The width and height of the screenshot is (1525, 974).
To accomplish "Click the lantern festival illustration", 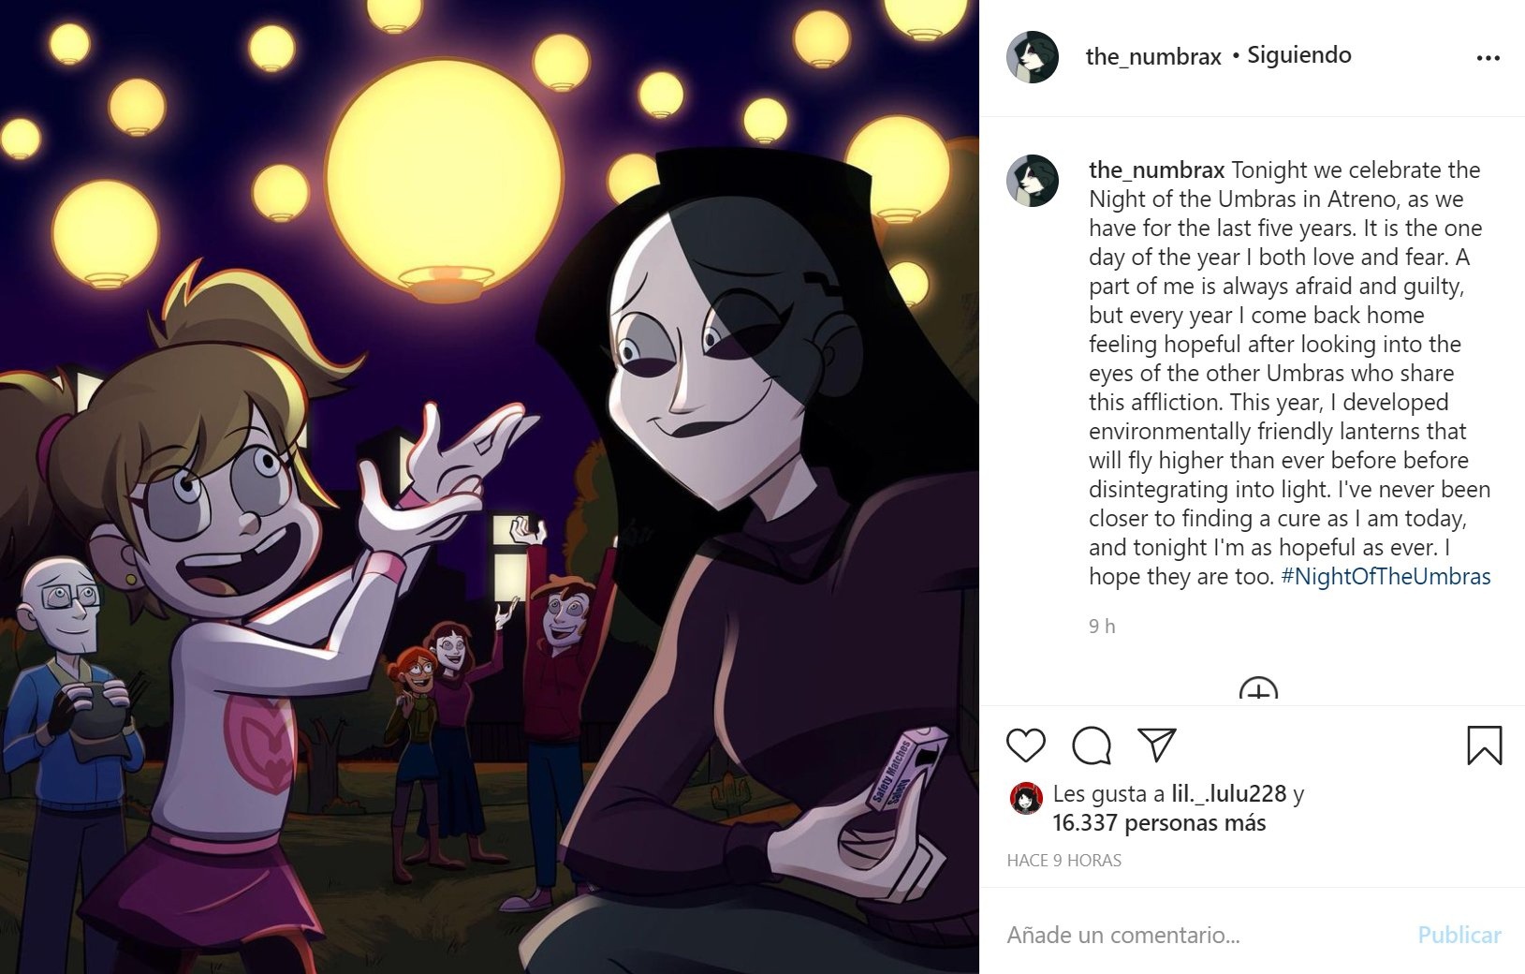I will pyautogui.click(x=490, y=487).
